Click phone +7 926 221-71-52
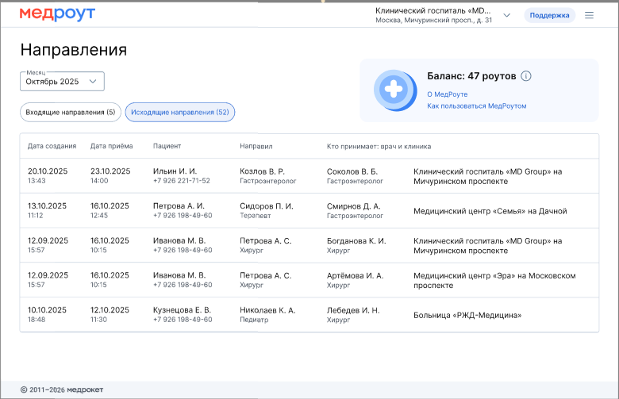Screen dimensions: 619x399 [x=181, y=181]
